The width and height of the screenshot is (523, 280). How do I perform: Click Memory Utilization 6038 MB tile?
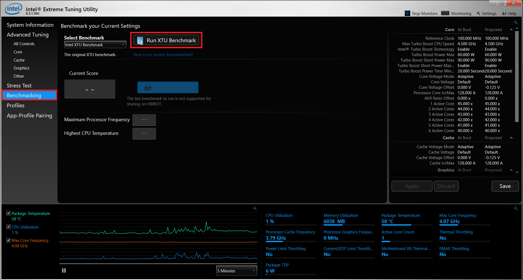[349, 219]
